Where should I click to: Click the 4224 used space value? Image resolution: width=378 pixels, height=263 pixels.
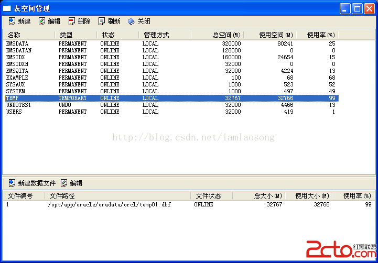(x=287, y=71)
